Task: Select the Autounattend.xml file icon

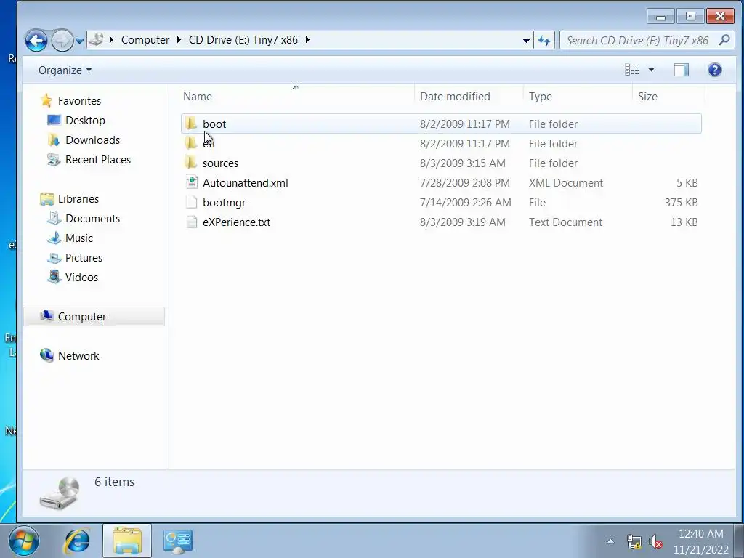Action: tap(192, 182)
